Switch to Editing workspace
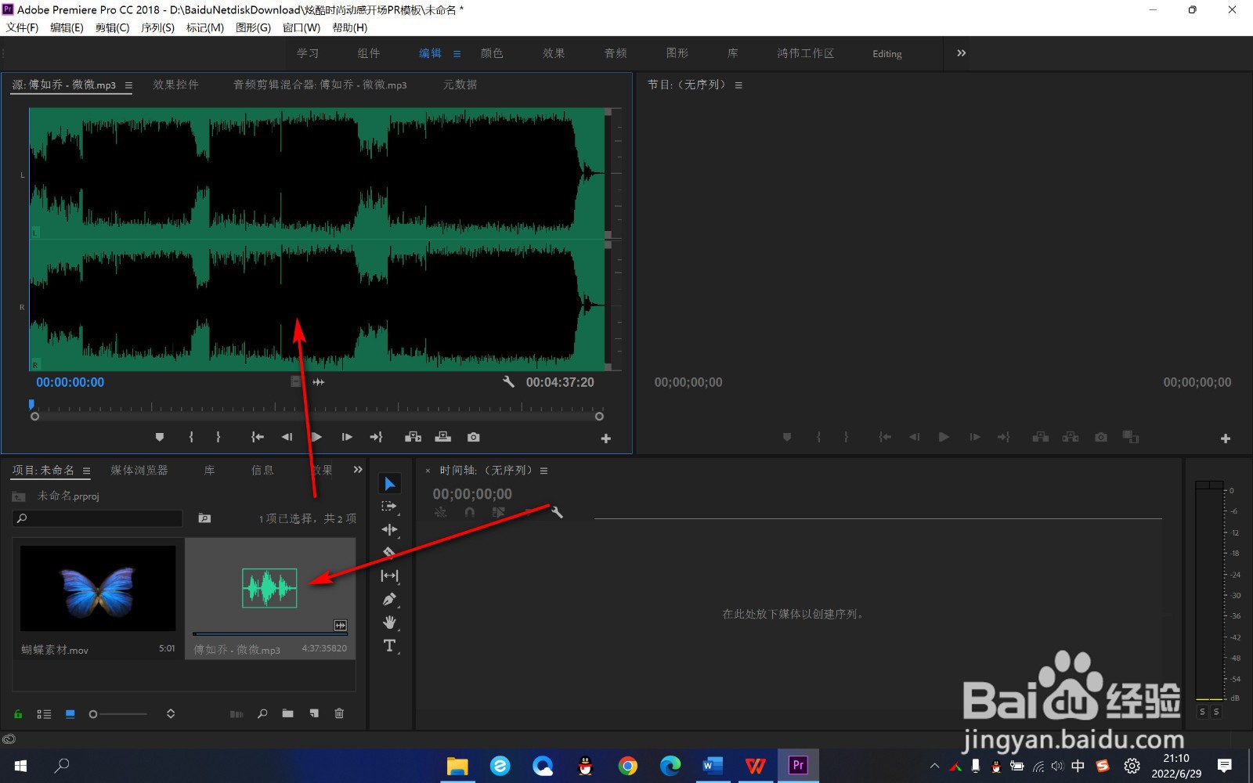The width and height of the screenshot is (1253, 783). coord(887,54)
